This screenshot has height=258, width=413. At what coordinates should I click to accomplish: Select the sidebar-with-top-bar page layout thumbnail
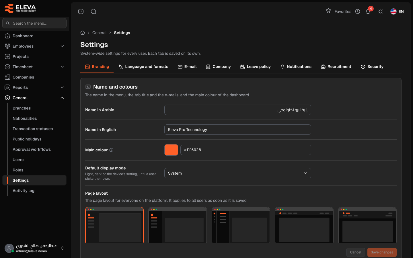[x=178, y=225]
